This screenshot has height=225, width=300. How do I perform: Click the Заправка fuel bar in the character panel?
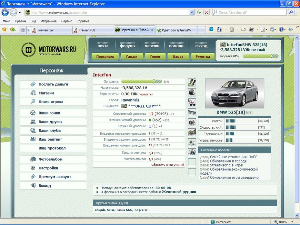[x=142, y=82]
